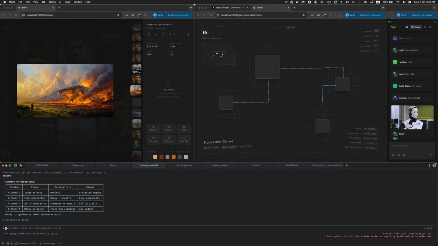Open the Work profile in left browser
This screenshot has height=246, width=438.
(x=158, y=15)
